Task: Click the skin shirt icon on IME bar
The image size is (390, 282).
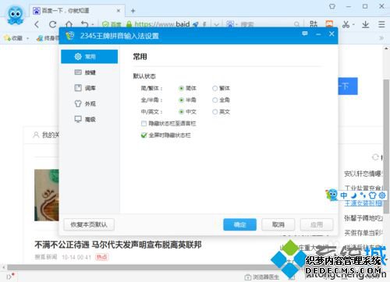Action: click(373, 195)
